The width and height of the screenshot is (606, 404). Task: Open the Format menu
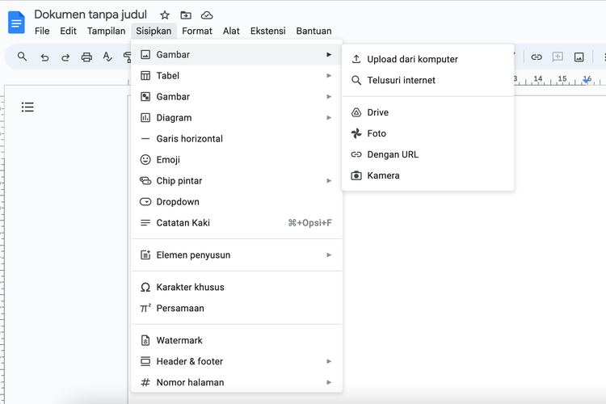pos(197,32)
